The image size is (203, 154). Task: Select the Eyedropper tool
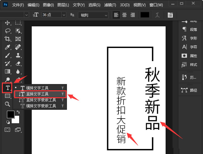[x=7, y=47]
